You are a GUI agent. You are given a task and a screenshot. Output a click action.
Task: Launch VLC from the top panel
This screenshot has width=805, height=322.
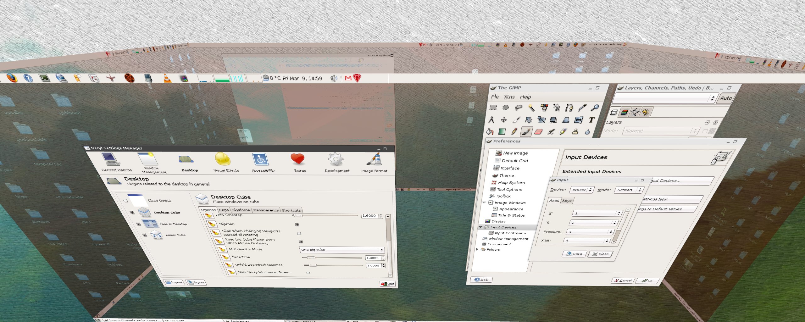click(168, 78)
